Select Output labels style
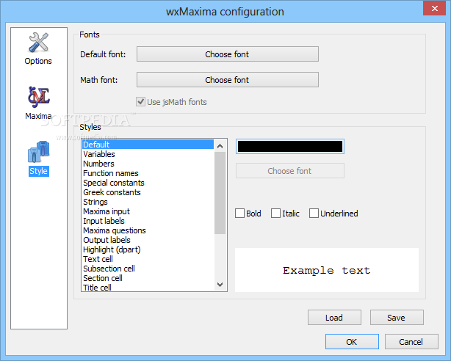Viewport: 451px width, 361px height. coord(148,240)
